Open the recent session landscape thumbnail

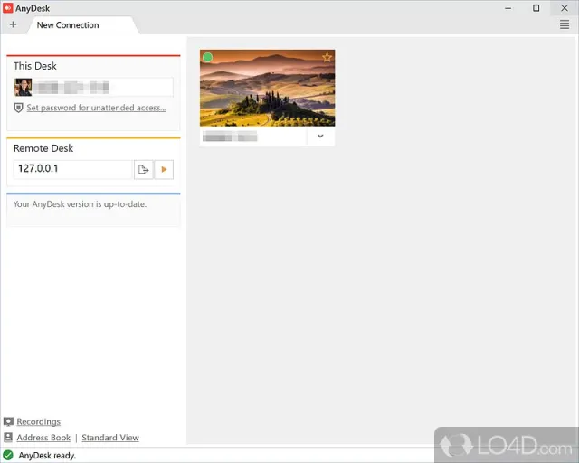tap(268, 88)
